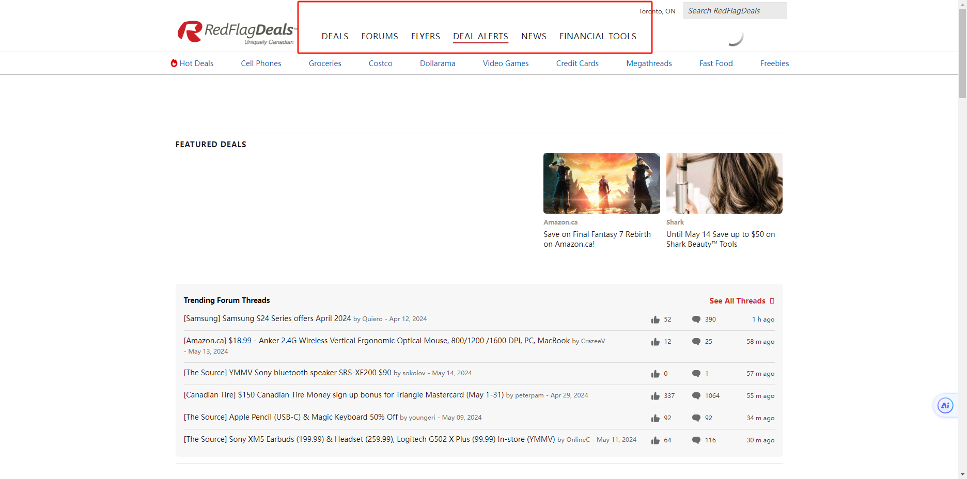The image size is (967, 479).
Task: Open the floating AI assistant icon
Action: [945, 406]
